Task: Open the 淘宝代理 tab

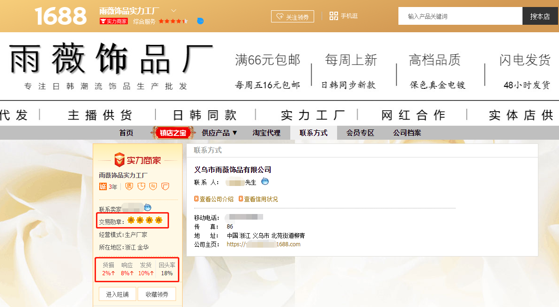Action: [x=266, y=133]
